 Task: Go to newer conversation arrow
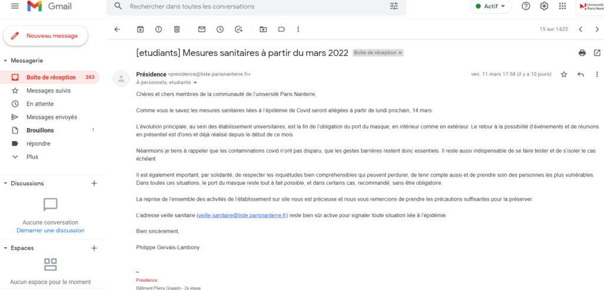580,29
